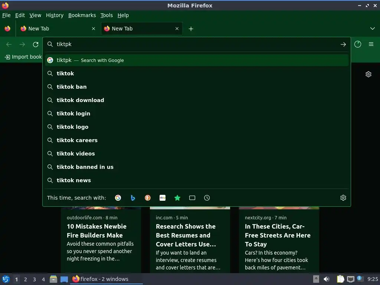Search bookmarks using the green star icon
Image resolution: width=380 pixels, height=285 pixels.
click(177, 198)
